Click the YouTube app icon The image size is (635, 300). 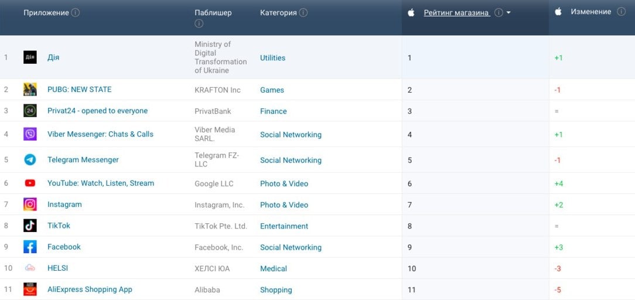pos(30,183)
